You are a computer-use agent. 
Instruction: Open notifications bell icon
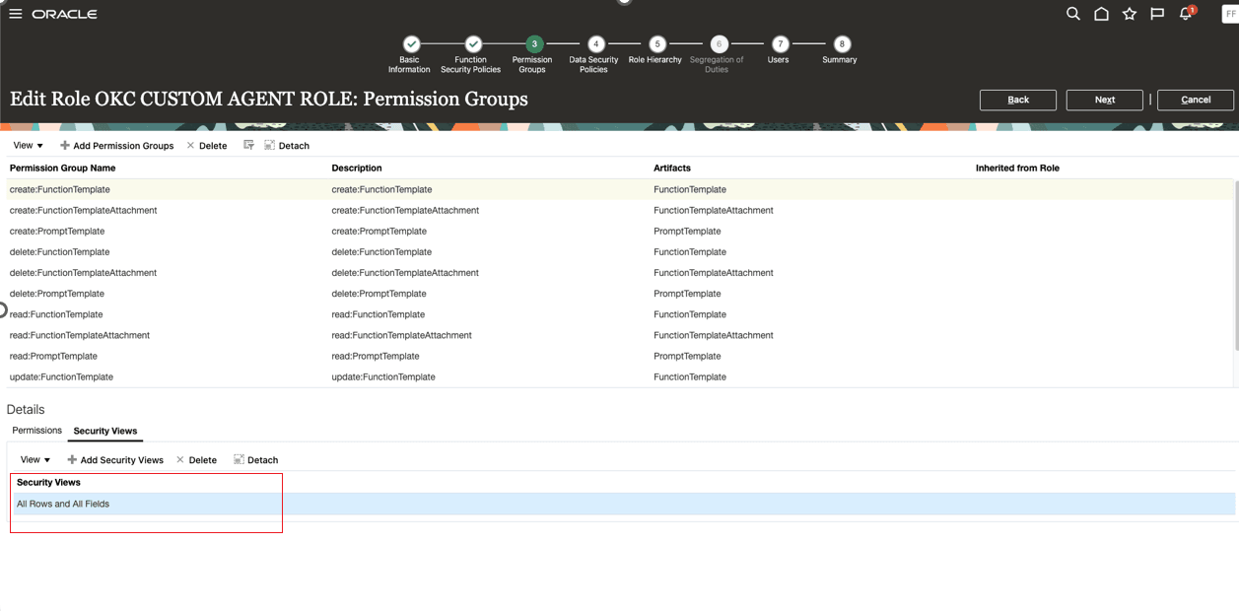(x=1186, y=14)
